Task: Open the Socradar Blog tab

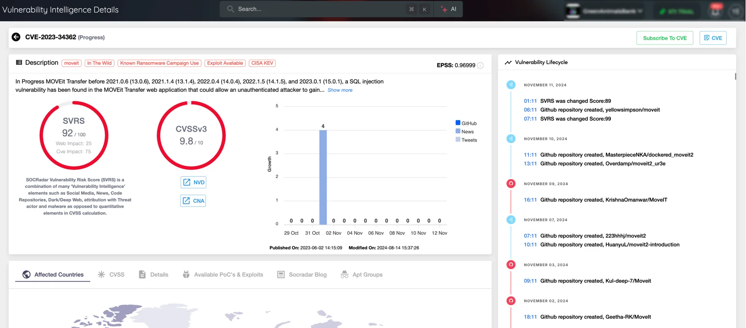Action: [x=302, y=274]
